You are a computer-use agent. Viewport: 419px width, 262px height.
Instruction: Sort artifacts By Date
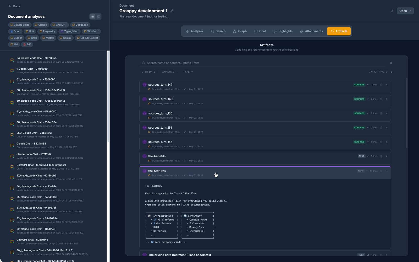click(148, 72)
